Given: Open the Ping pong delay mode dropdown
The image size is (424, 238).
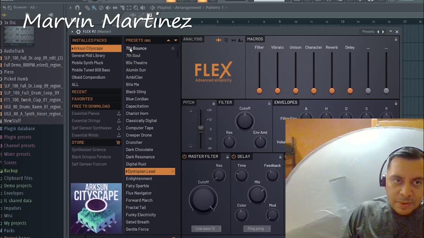Looking at the screenshot, I should coord(257,229).
